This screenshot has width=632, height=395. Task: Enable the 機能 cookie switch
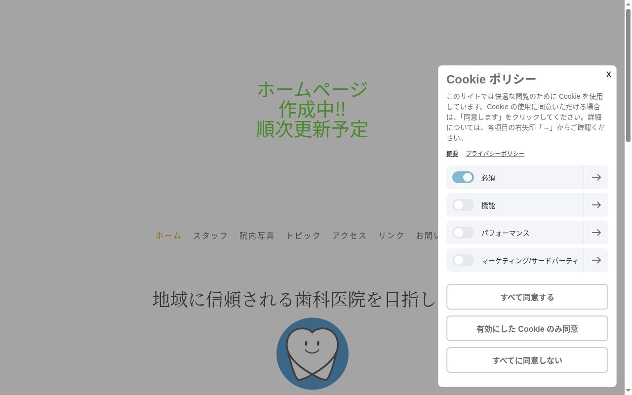point(463,205)
